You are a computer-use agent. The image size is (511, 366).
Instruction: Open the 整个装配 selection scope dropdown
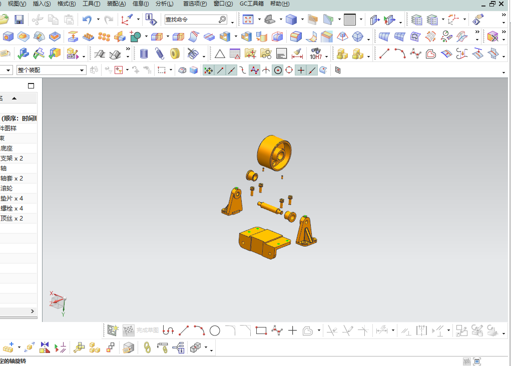click(x=52, y=70)
